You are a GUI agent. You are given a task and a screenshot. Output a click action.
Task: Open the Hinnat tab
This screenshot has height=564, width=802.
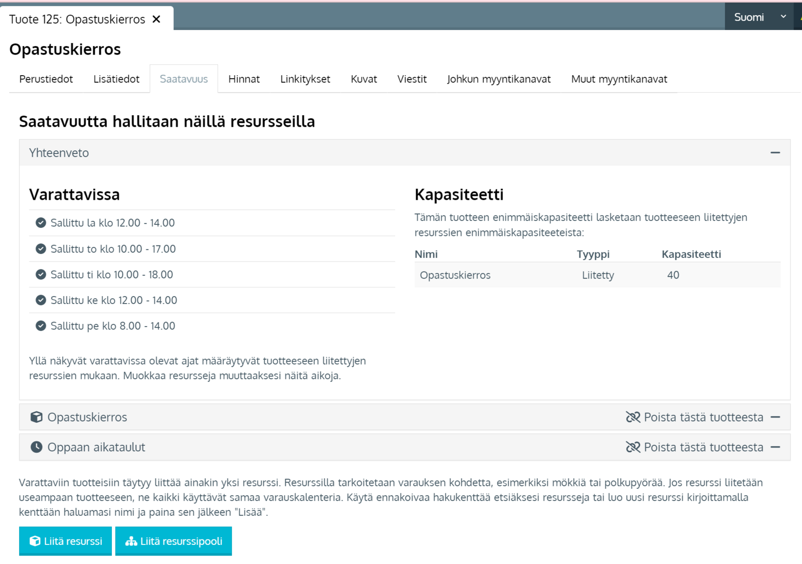(x=244, y=79)
